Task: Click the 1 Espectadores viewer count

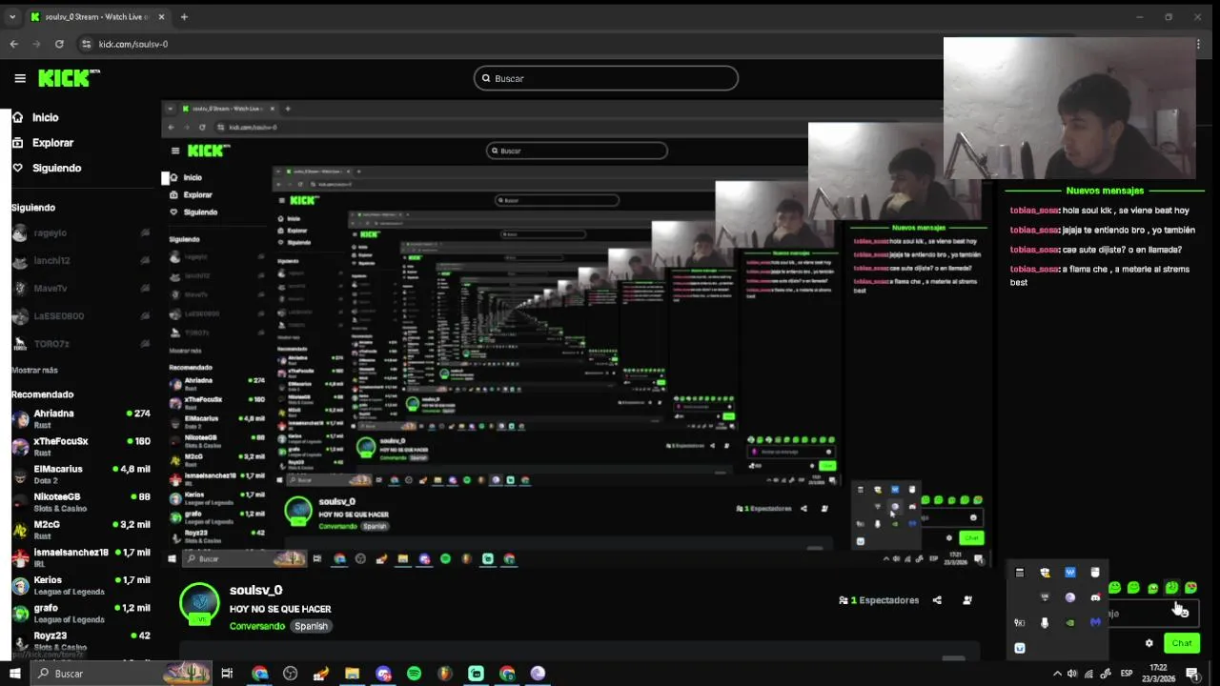Action: (879, 600)
